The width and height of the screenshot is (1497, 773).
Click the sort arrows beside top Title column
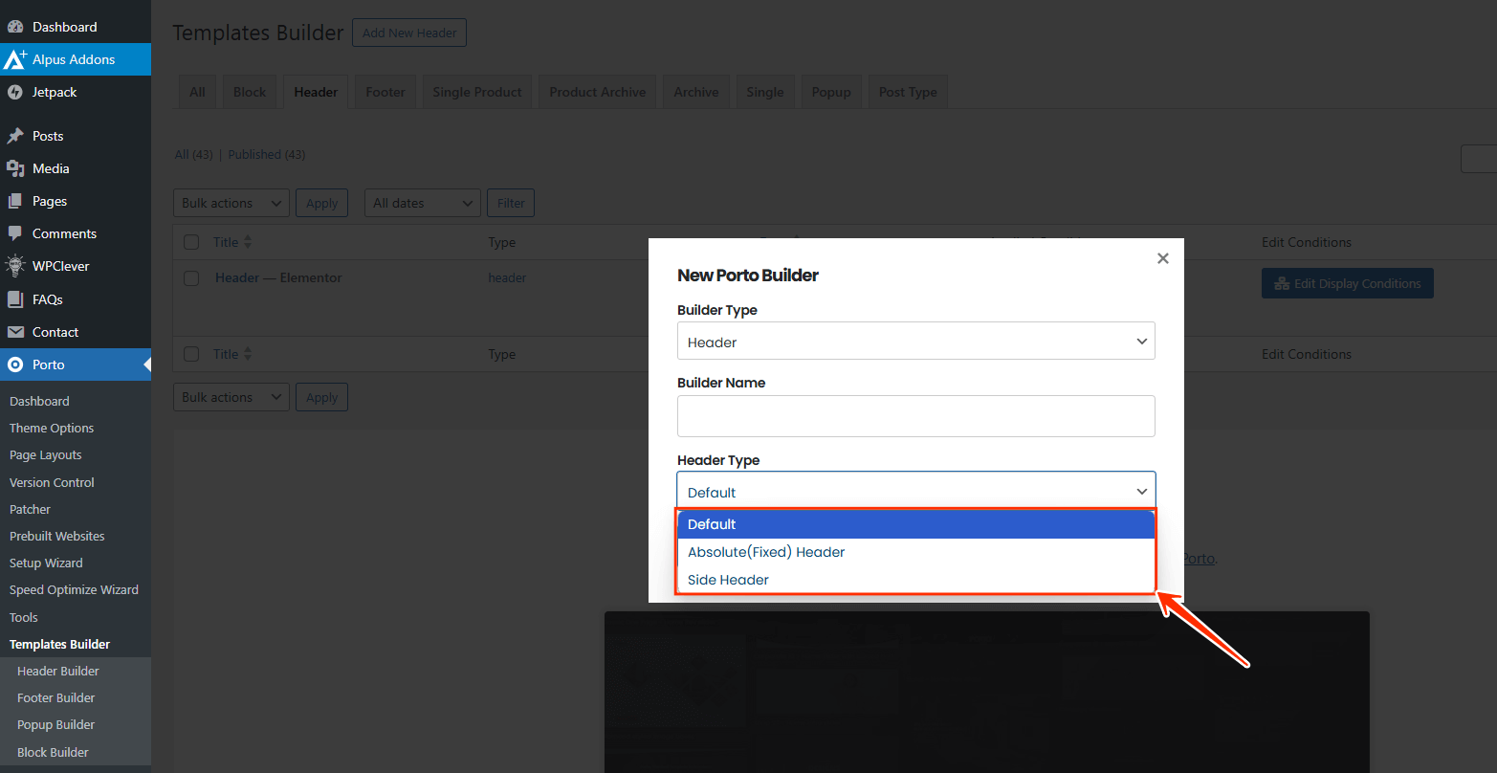[248, 242]
